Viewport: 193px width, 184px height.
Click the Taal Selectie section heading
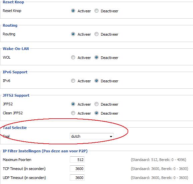15,128
